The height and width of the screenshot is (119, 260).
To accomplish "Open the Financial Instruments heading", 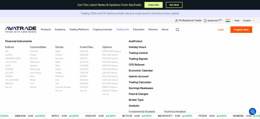I will [x=18, y=41].
